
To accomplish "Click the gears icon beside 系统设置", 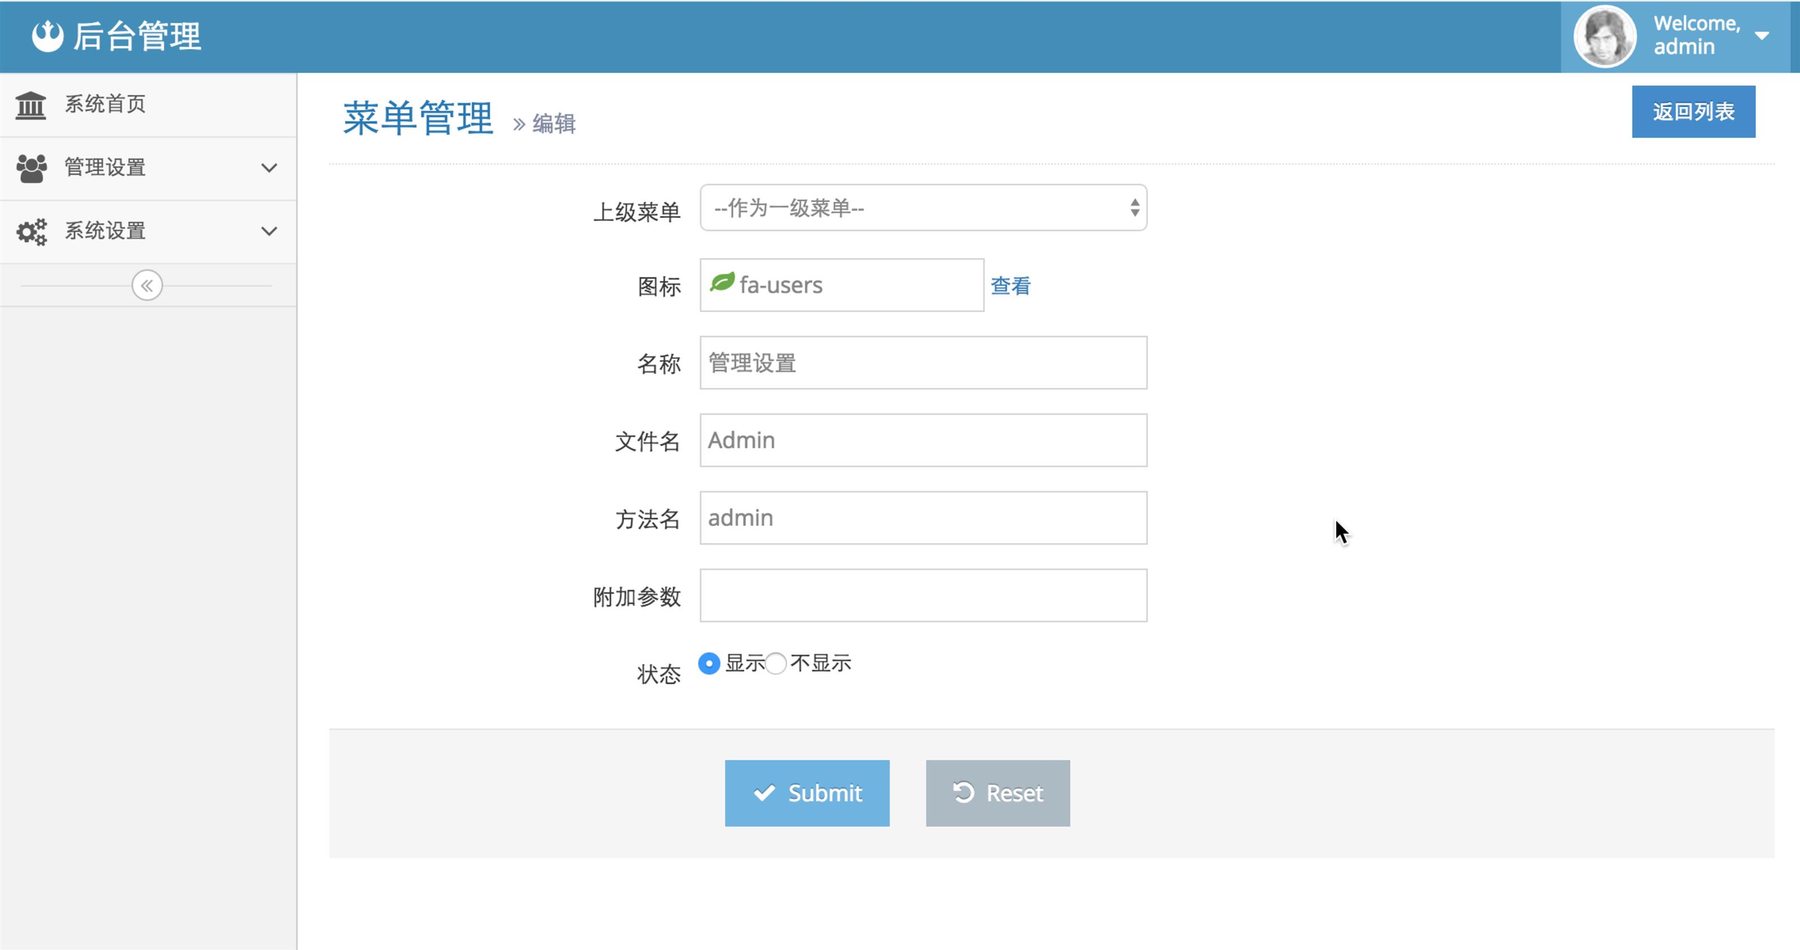I will tap(32, 231).
